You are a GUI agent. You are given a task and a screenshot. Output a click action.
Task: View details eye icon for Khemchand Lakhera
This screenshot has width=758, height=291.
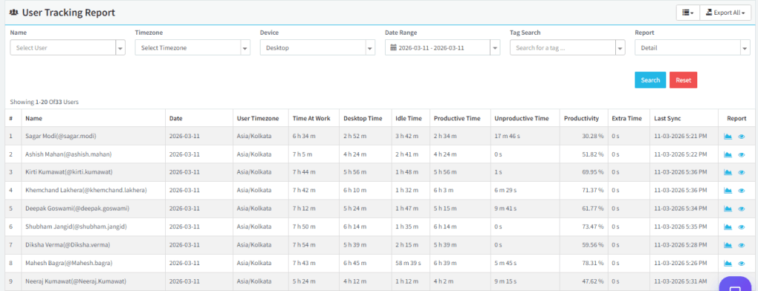(742, 191)
